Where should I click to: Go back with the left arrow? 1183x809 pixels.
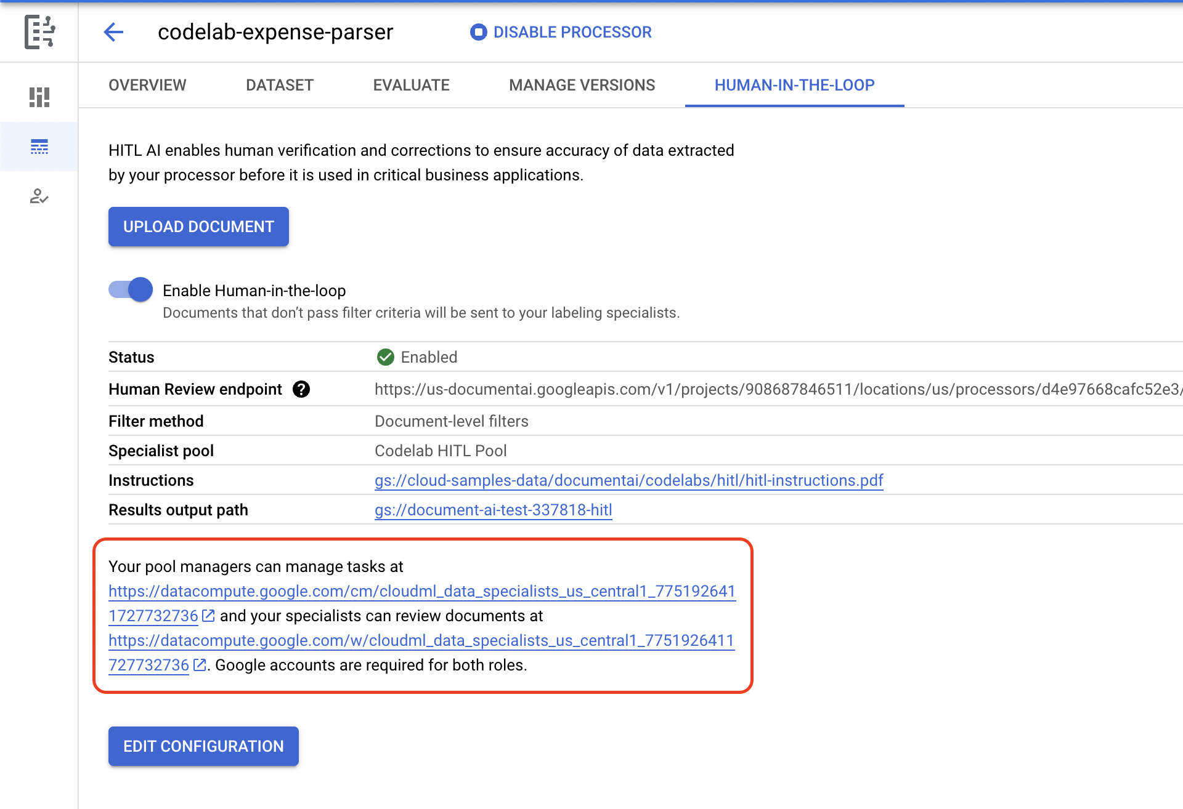pyautogui.click(x=113, y=32)
